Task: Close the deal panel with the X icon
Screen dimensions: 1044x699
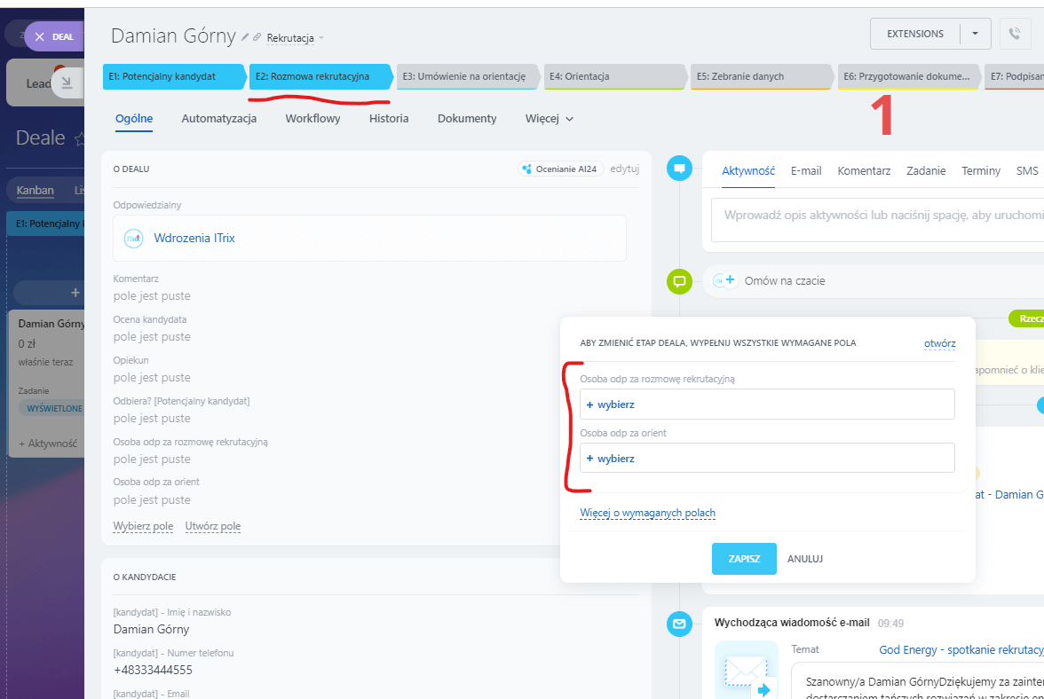Action: pos(40,37)
